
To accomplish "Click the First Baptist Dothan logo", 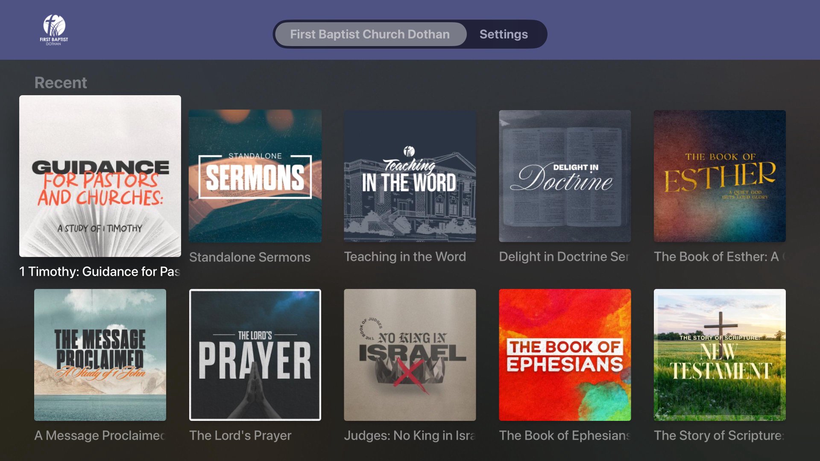I will (x=54, y=30).
